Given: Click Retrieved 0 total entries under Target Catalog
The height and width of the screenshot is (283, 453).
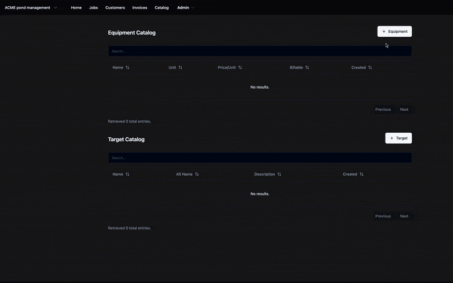Looking at the screenshot, I should pyautogui.click(x=130, y=228).
